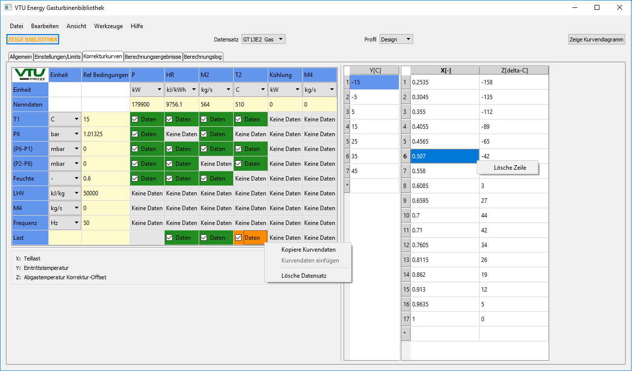Click the X[-] column header

click(445, 71)
